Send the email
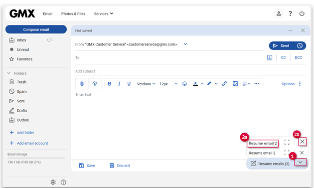This screenshot has height=188, width=314. click(281, 46)
